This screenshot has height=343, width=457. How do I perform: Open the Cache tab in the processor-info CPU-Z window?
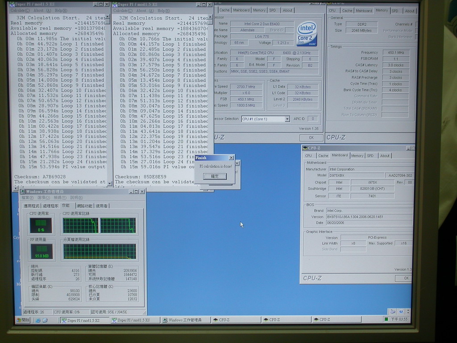pyautogui.click(x=224, y=10)
